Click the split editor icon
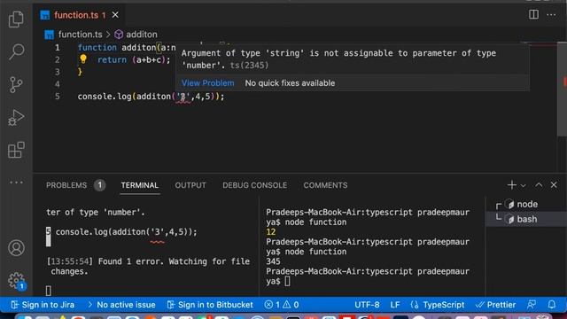Screen dimensions: 567x319 [533, 15]
